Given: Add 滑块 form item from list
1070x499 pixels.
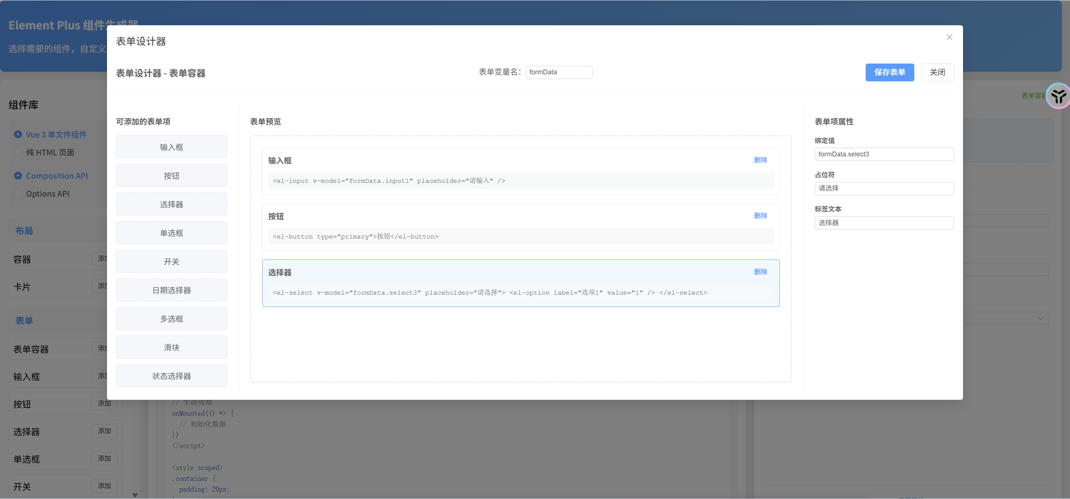Looking at the screenshot, I should (x=171, y=348).
